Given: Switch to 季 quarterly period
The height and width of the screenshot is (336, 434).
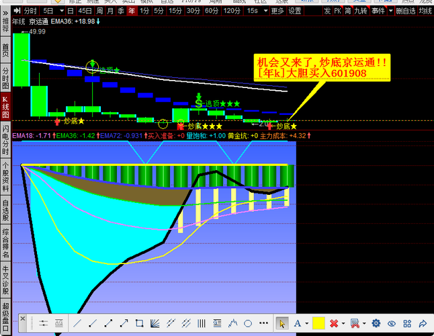Looking at the screenshot, I should click(x=121, y=11).
